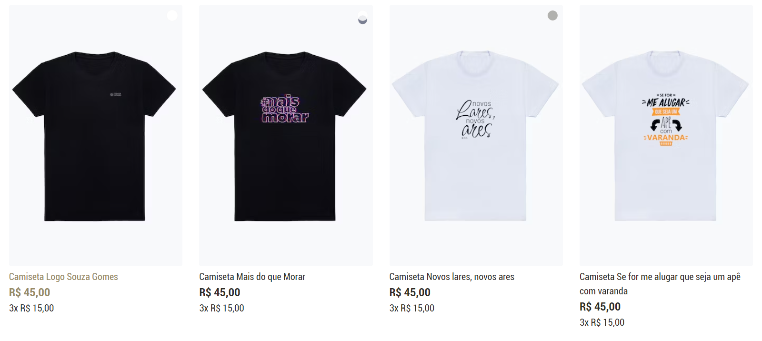Open the Novos lares, novos ares shirt image

pyautogui.click(x=476, y=136)
